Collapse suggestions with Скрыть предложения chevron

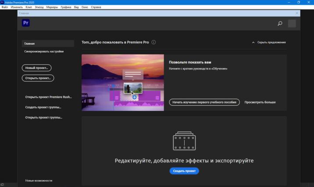(x=253, y=42)
